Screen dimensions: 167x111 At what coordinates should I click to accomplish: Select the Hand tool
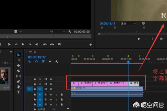coord(18,87)
